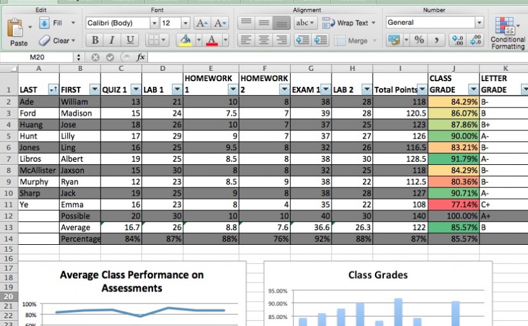The width and height of the screenshot is (528, 326).
Task: Toggle bold formatting
Action: pyautogui.click(x=95, y=40)
